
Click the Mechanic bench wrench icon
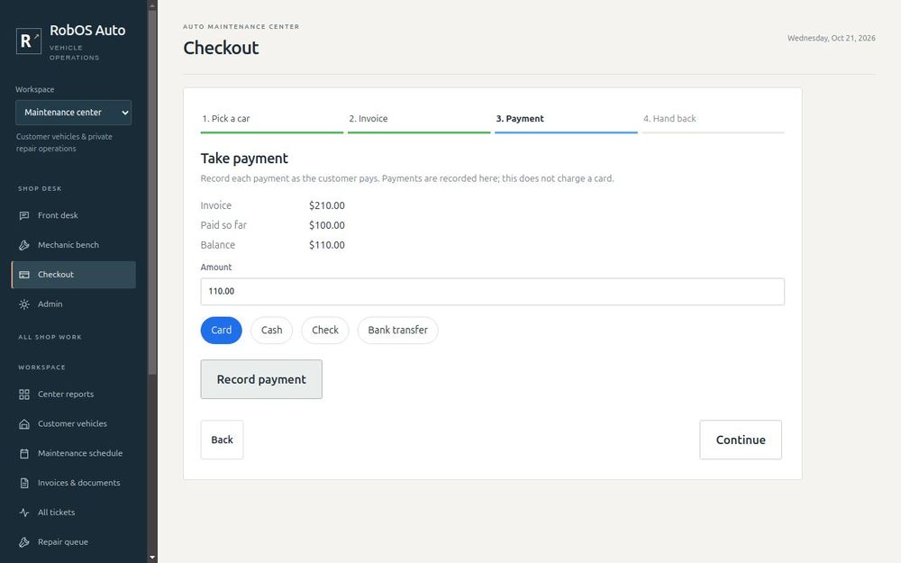click(x=24, y=245)
